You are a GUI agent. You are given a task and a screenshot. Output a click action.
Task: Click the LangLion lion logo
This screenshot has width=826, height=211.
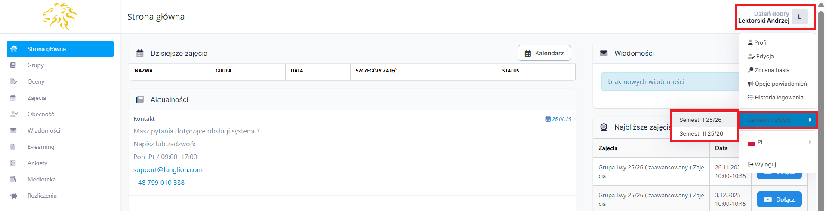[x=60, y=16]
